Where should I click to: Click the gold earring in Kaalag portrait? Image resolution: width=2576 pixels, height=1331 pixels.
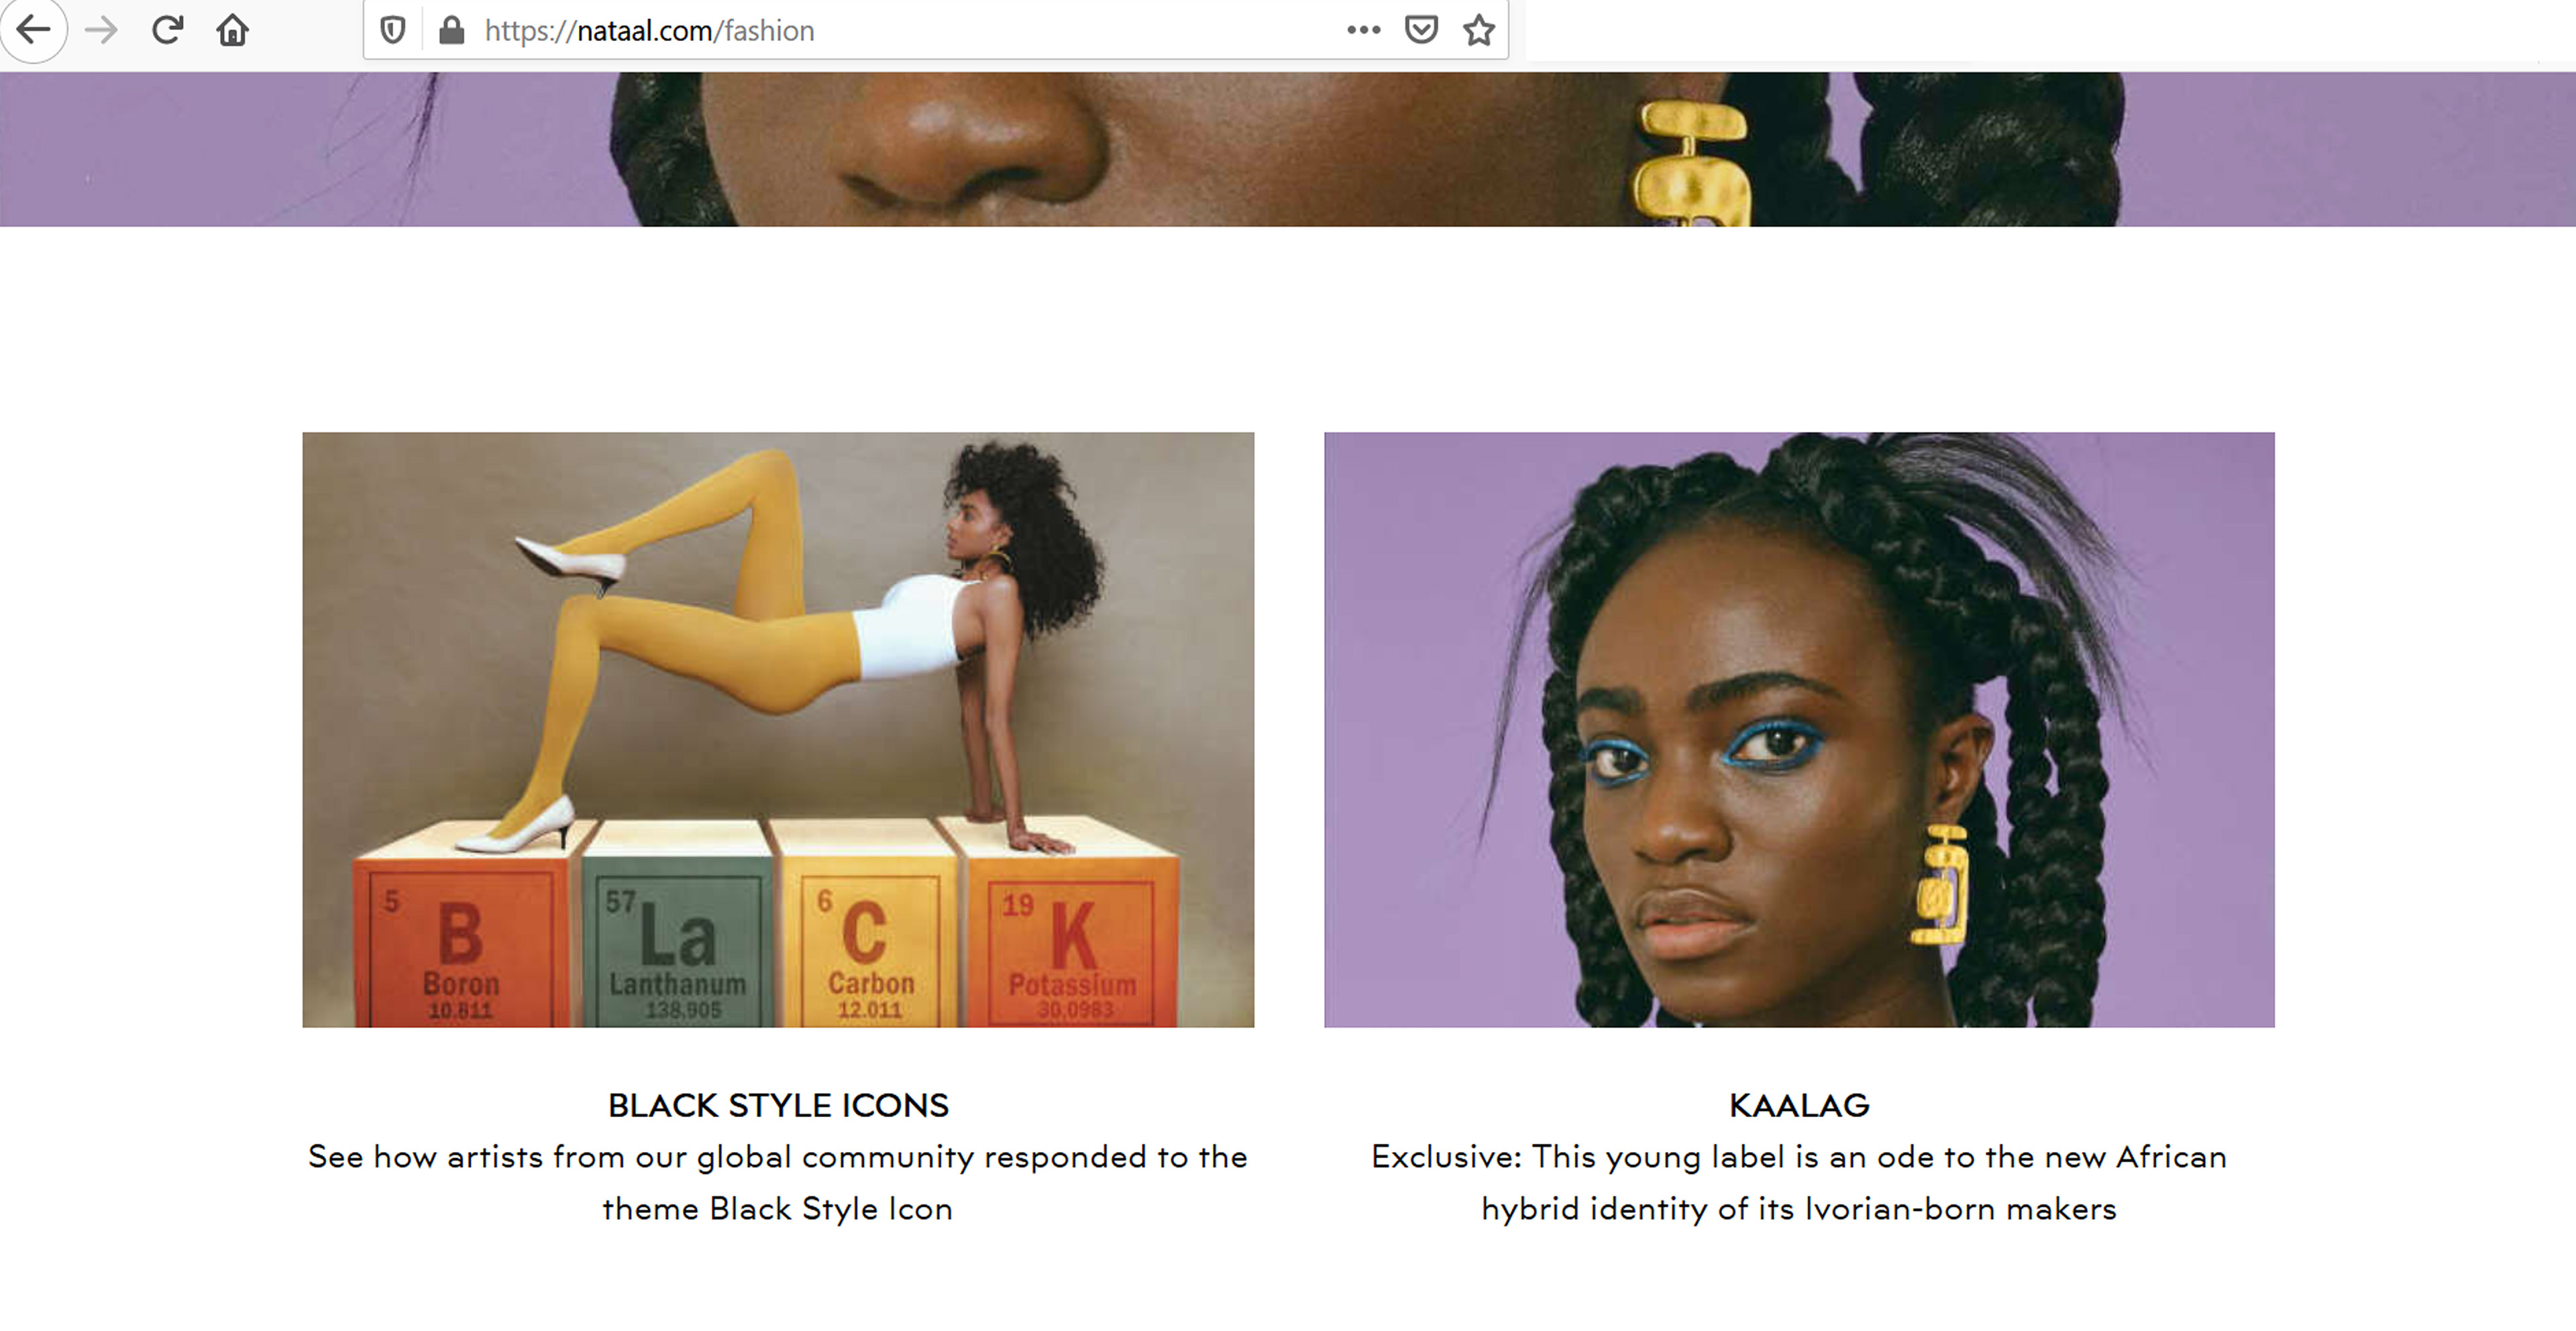coord(1941,886)
